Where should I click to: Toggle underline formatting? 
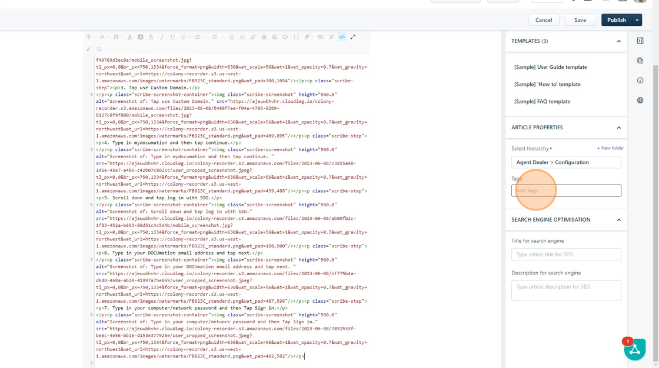click(173, 37)
